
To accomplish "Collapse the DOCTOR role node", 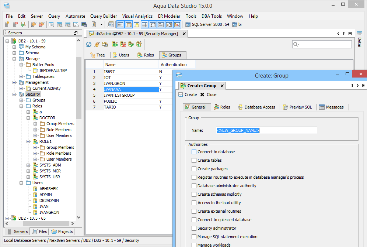I will (x=28, y=118).
